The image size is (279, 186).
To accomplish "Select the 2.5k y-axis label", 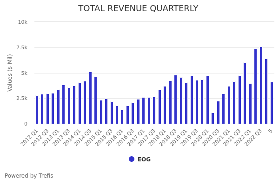I will [x=21, y=98].
